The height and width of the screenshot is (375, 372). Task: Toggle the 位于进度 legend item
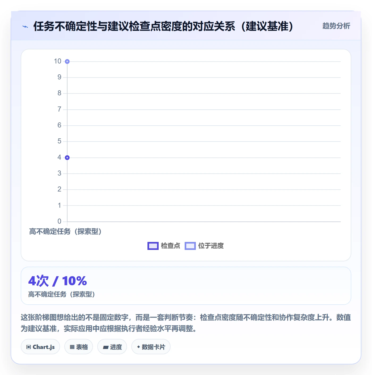coord(204,246)
